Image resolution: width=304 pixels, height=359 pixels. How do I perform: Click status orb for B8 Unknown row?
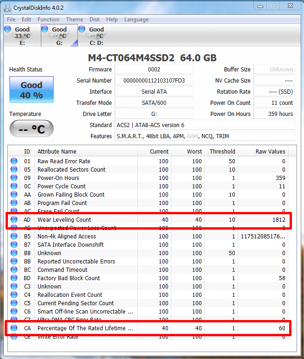coord(14,253)
